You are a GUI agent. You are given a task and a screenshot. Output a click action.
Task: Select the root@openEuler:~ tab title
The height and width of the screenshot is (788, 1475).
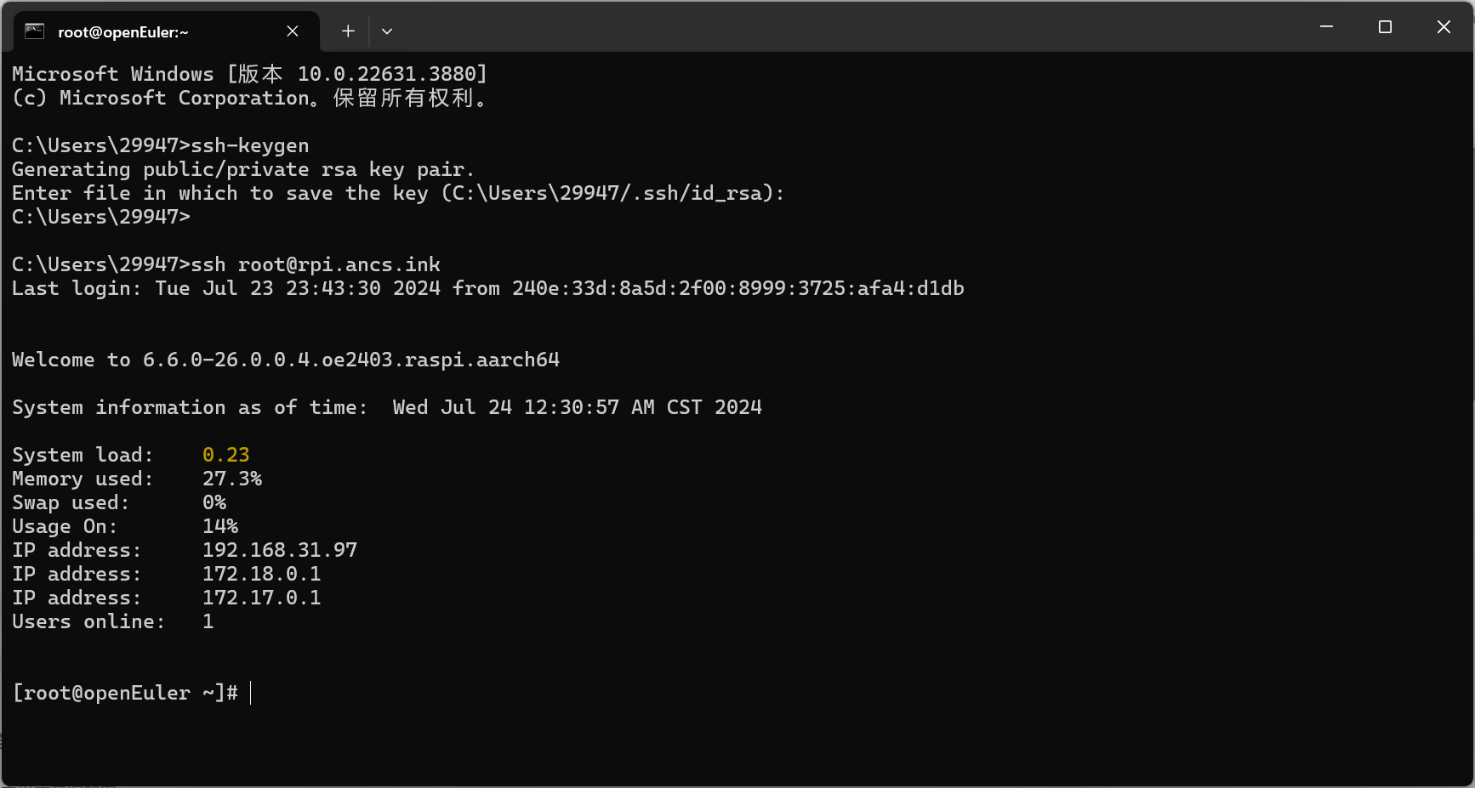(123, 32)
